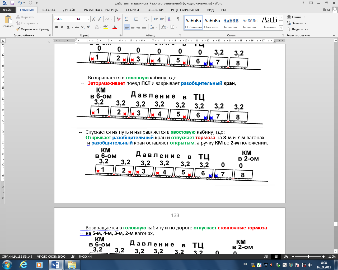338x270 pixels.
Task: Click the increase indent icon
Action: pos(162,19)
